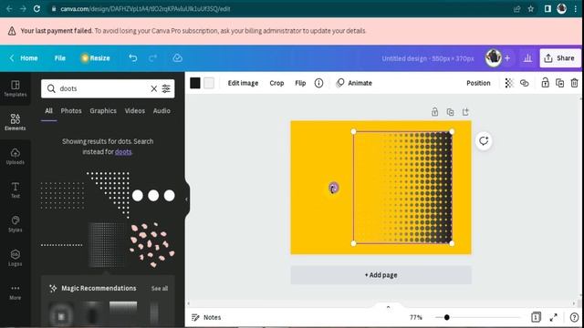Collapse the side panel arrow
584x328 pixels.
(x=186, y=200)
